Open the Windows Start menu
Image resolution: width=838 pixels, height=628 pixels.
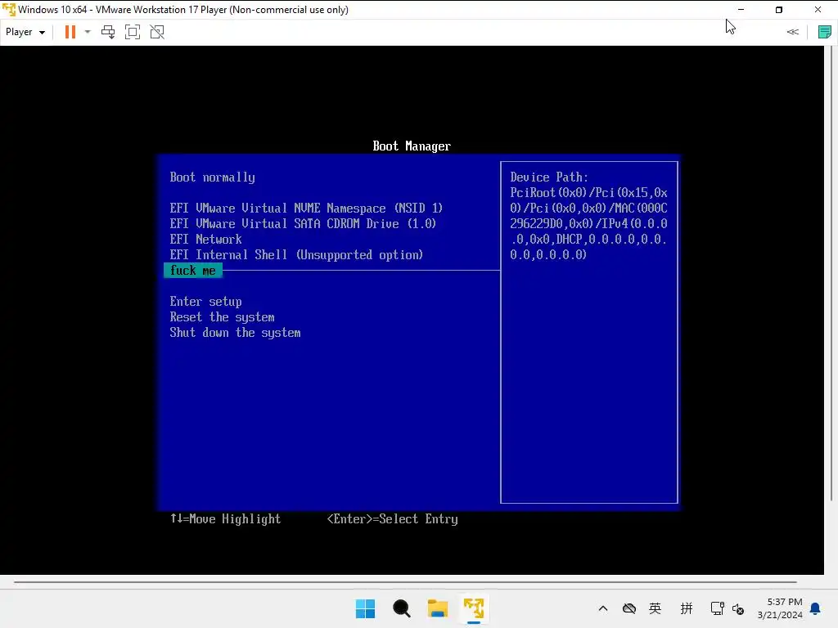[x=366, y=608]
